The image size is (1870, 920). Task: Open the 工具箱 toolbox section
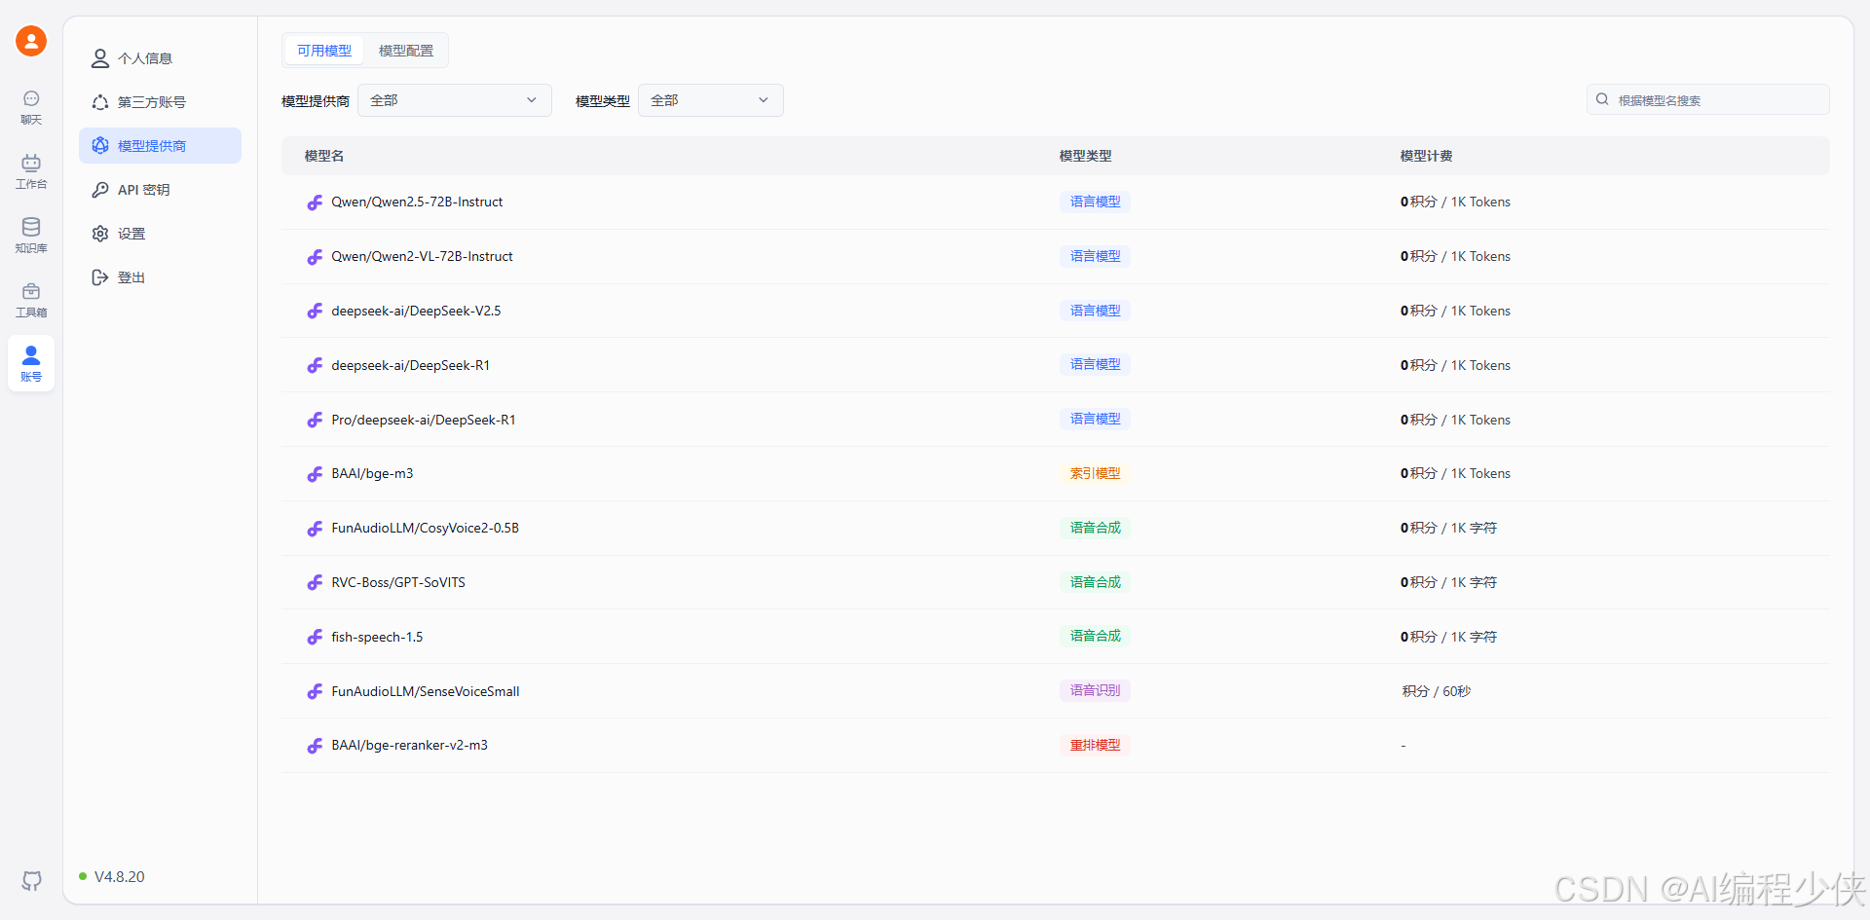point(31,300)
